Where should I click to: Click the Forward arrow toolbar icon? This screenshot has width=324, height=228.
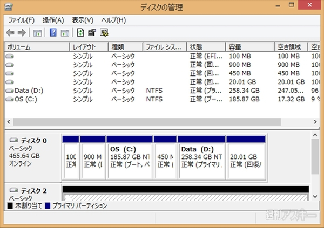[x=22, y=32]
